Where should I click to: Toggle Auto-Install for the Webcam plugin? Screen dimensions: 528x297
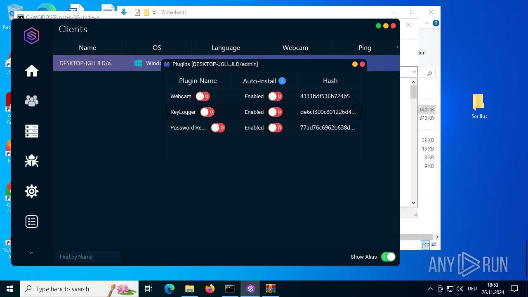tap(275, 97)
